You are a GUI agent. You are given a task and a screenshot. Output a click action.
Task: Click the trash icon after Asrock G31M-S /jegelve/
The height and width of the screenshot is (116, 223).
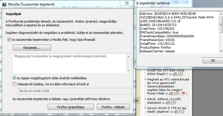point(176,112)
